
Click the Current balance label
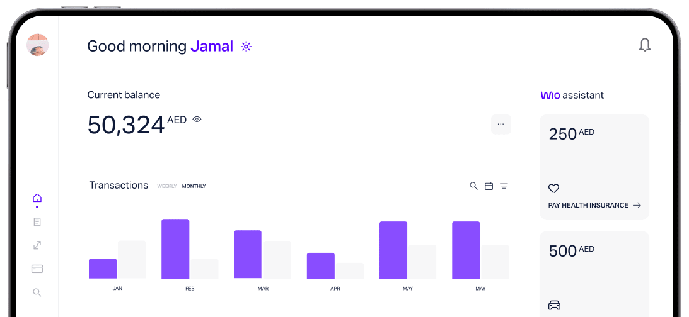pos(124,95)
